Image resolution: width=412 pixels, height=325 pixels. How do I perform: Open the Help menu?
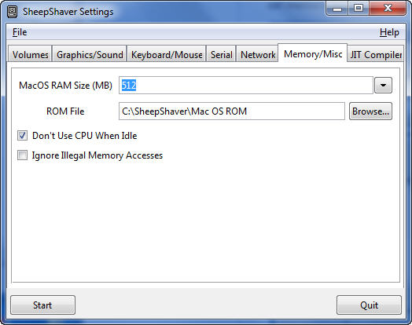point(389,32)
